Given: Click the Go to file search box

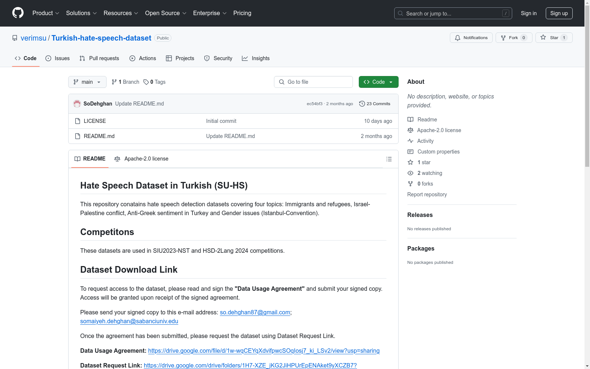Looking at the screenshot, I should click(x=313, y=82).
